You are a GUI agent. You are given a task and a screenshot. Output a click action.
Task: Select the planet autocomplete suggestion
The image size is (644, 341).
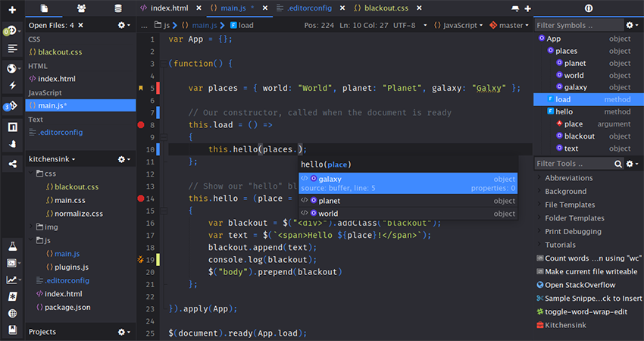330,201
